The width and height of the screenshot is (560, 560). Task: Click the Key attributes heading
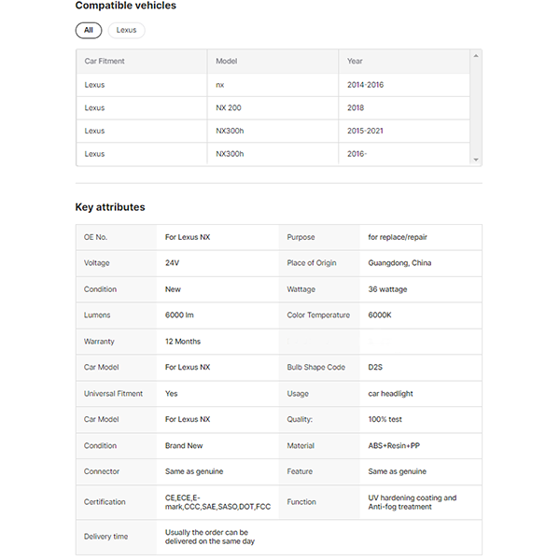pyautogui.click(x=110, y=207)
